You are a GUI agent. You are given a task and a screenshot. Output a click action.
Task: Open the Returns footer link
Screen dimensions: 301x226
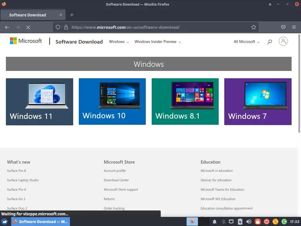pyautogui.click(x=109, y=199)
